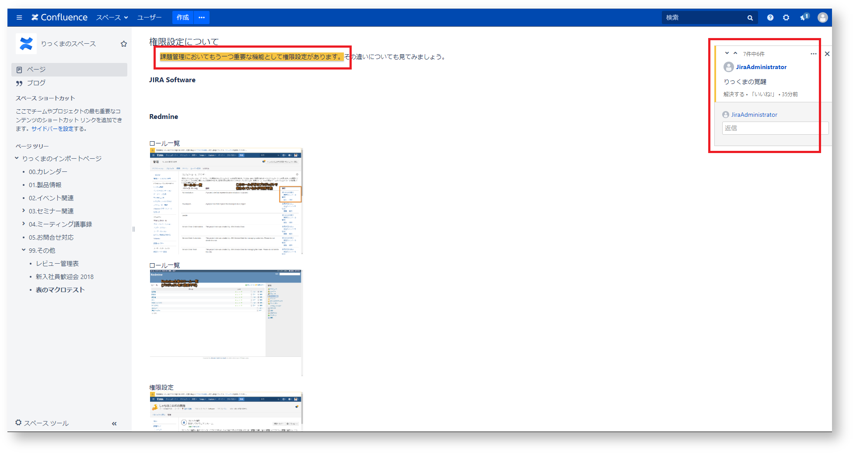Open the hamburger app switcher menu

pos(19,17)
